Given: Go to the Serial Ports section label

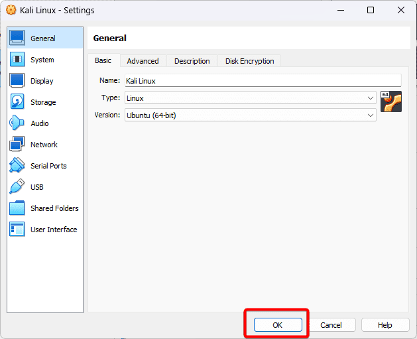Looking at the screenshot, I should [48, 166].
